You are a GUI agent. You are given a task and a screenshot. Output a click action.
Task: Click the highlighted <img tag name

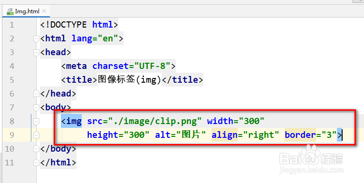tap(71, 121)
